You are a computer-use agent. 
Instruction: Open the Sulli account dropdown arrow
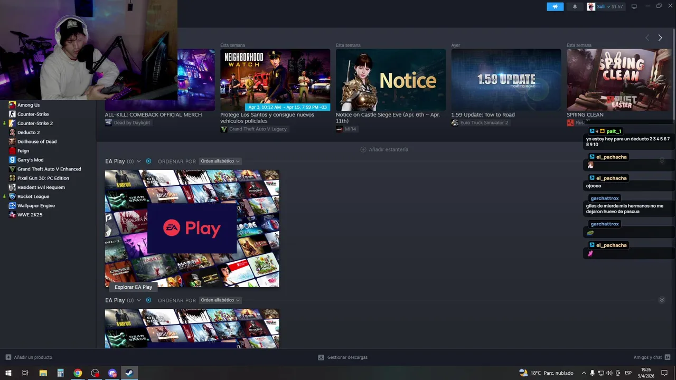[x=609, y=7]
